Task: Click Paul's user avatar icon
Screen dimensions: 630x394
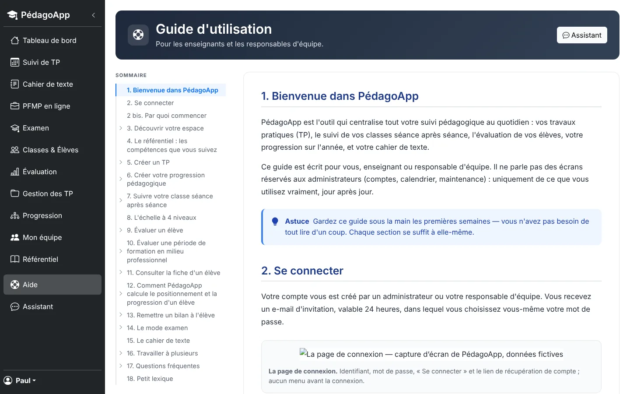Action: point(8,380)
